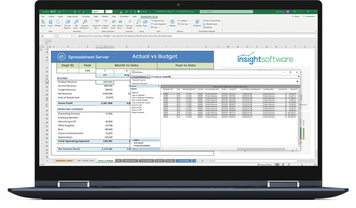Click the Hide Rows eye icon
This screenshot has height=208, width=356.
(114, 22)
